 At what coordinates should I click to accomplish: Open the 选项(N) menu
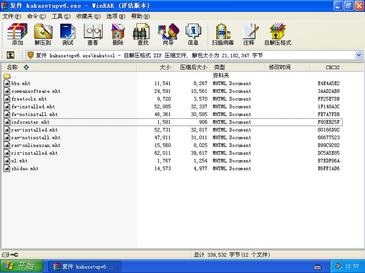(116, 16)
